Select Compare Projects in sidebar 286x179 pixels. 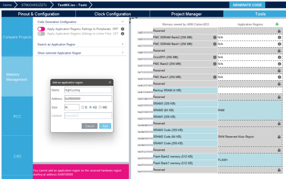coord(17,37)
